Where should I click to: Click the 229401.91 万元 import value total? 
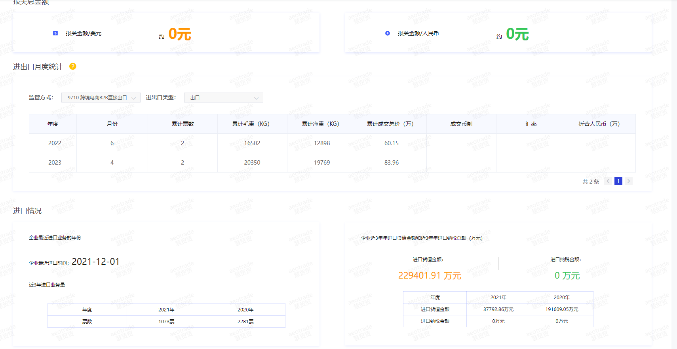tap(430, 275)
